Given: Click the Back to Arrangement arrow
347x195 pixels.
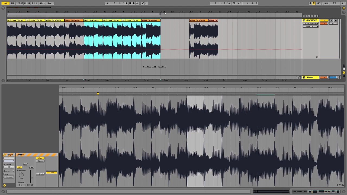Looking at the screenshot, I should tap(146, 3).
